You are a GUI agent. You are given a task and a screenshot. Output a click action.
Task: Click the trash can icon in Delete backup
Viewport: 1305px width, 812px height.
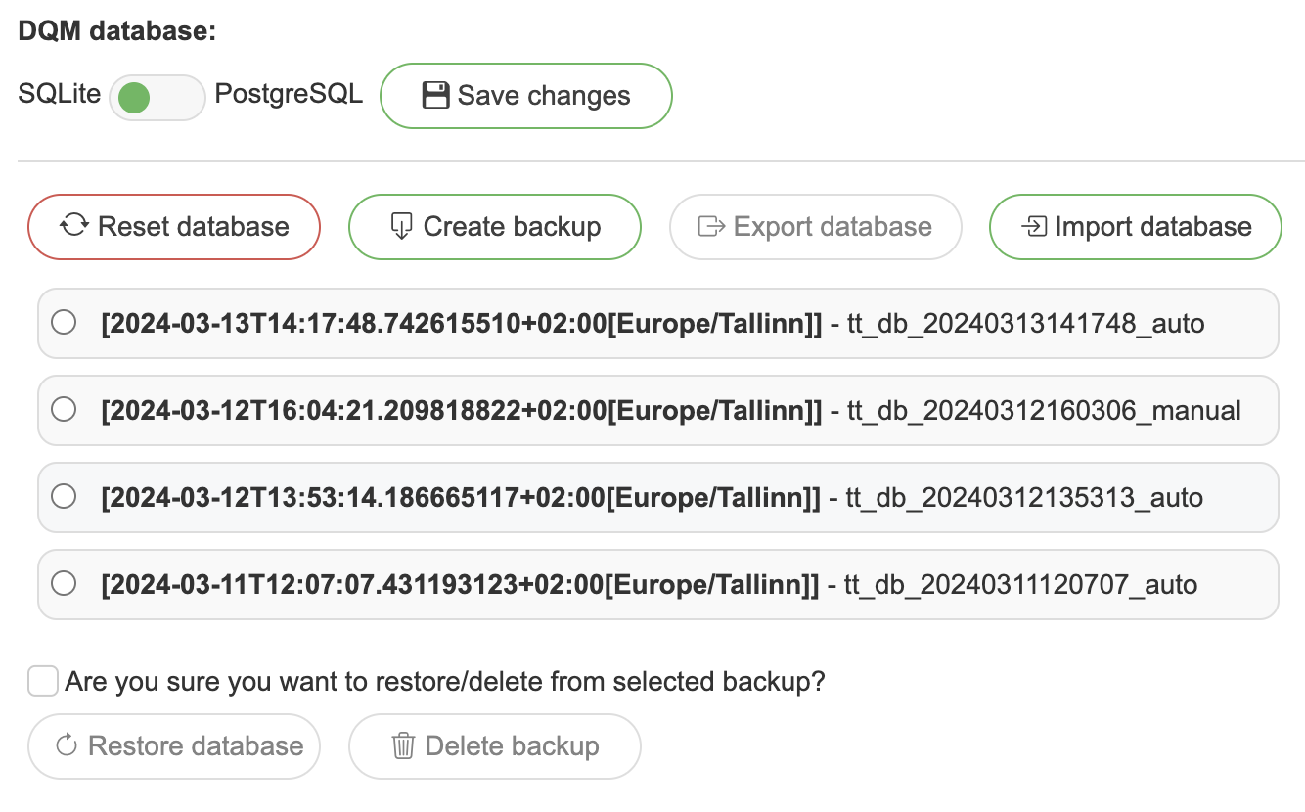point(403,746)
